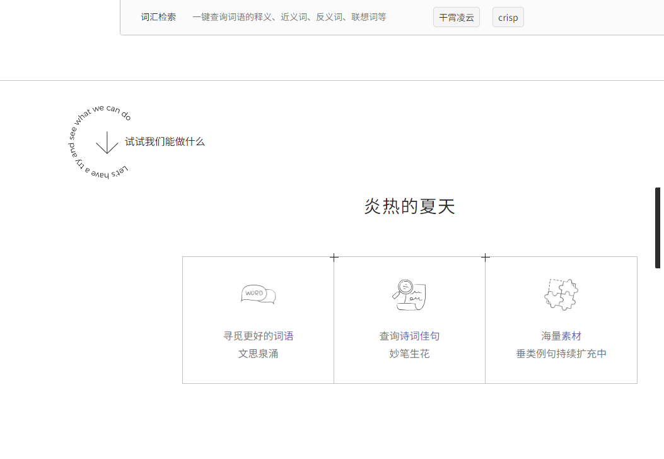Click the crisp example tag
Viewport: 664px width, 459px height.
pos(508,18)
